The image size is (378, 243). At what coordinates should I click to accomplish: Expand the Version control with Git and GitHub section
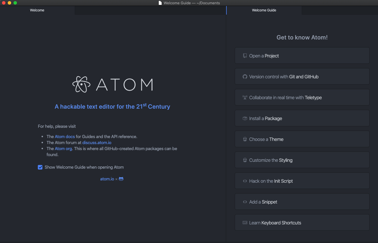(302, 76)
